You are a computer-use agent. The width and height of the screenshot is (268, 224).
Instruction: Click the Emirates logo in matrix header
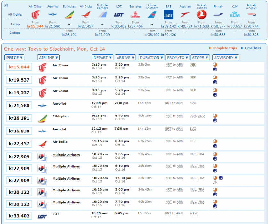pos(135,15)
